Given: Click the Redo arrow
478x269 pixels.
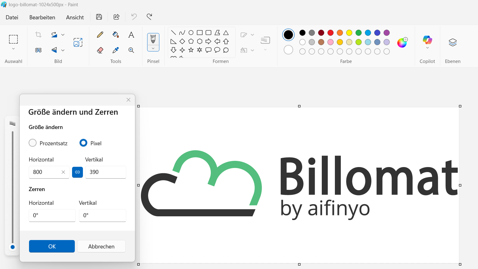Looking at the screenshot, I should (149, 17).
